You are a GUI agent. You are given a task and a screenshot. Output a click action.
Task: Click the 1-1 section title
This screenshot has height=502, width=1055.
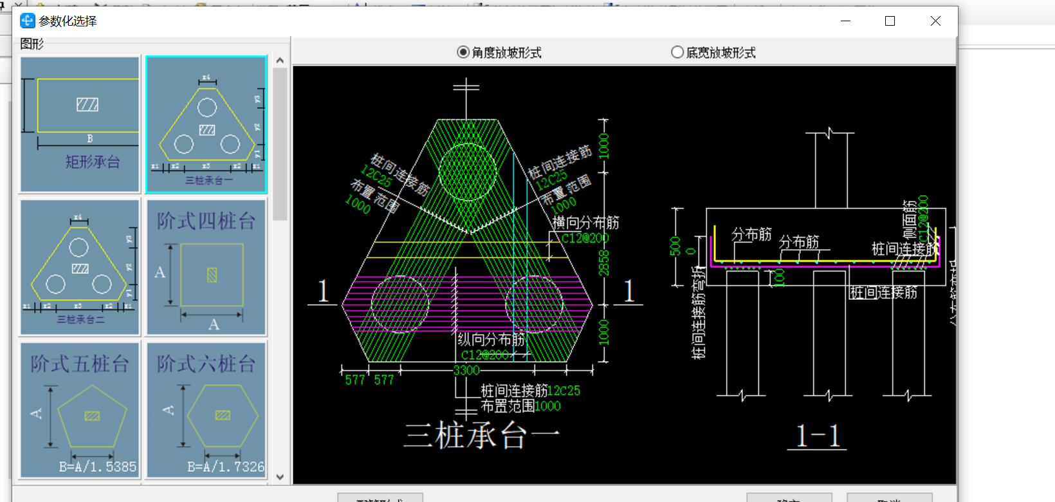tap(818, 436)
